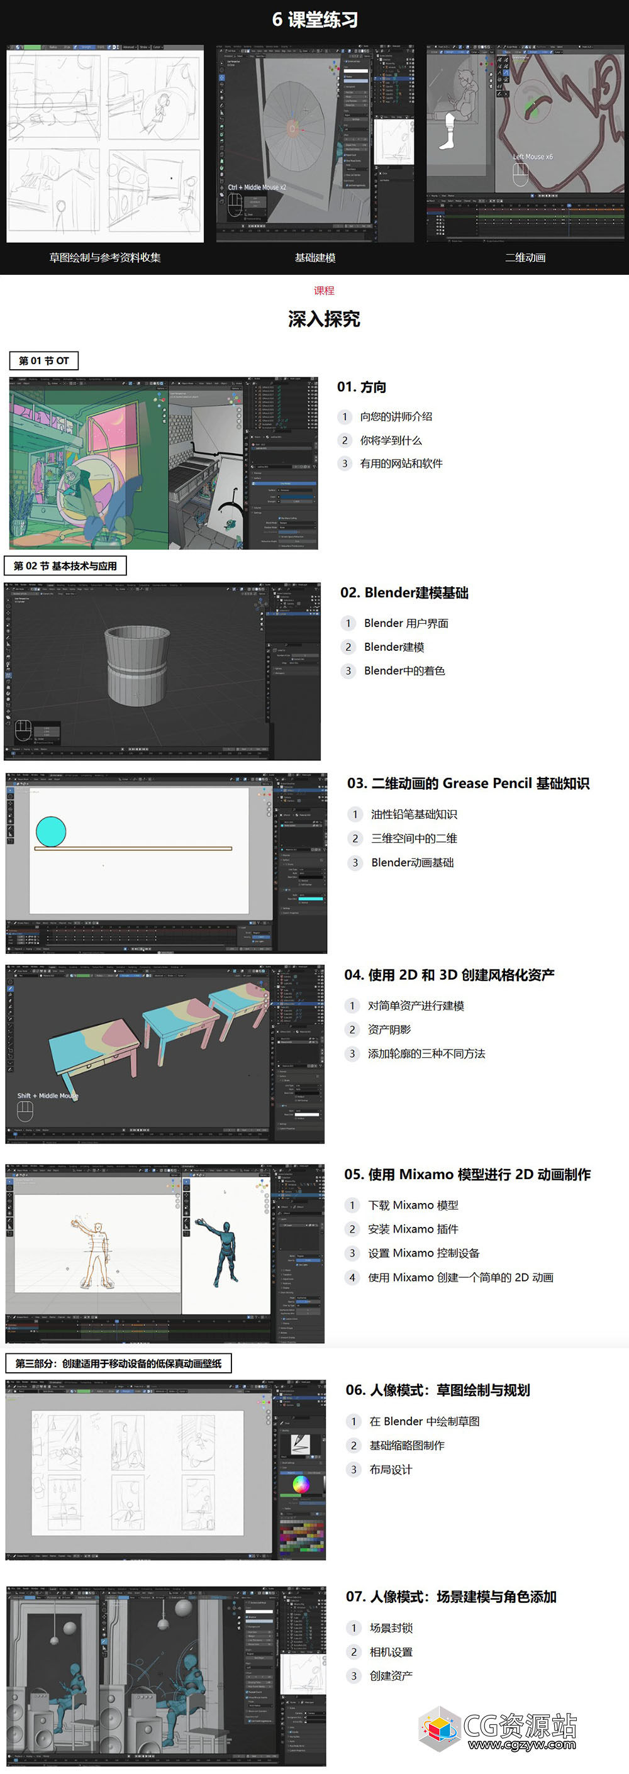Open the stylized tables screenshot thumbnail
Viewport: 629px width, 1774px height.
165,1054
